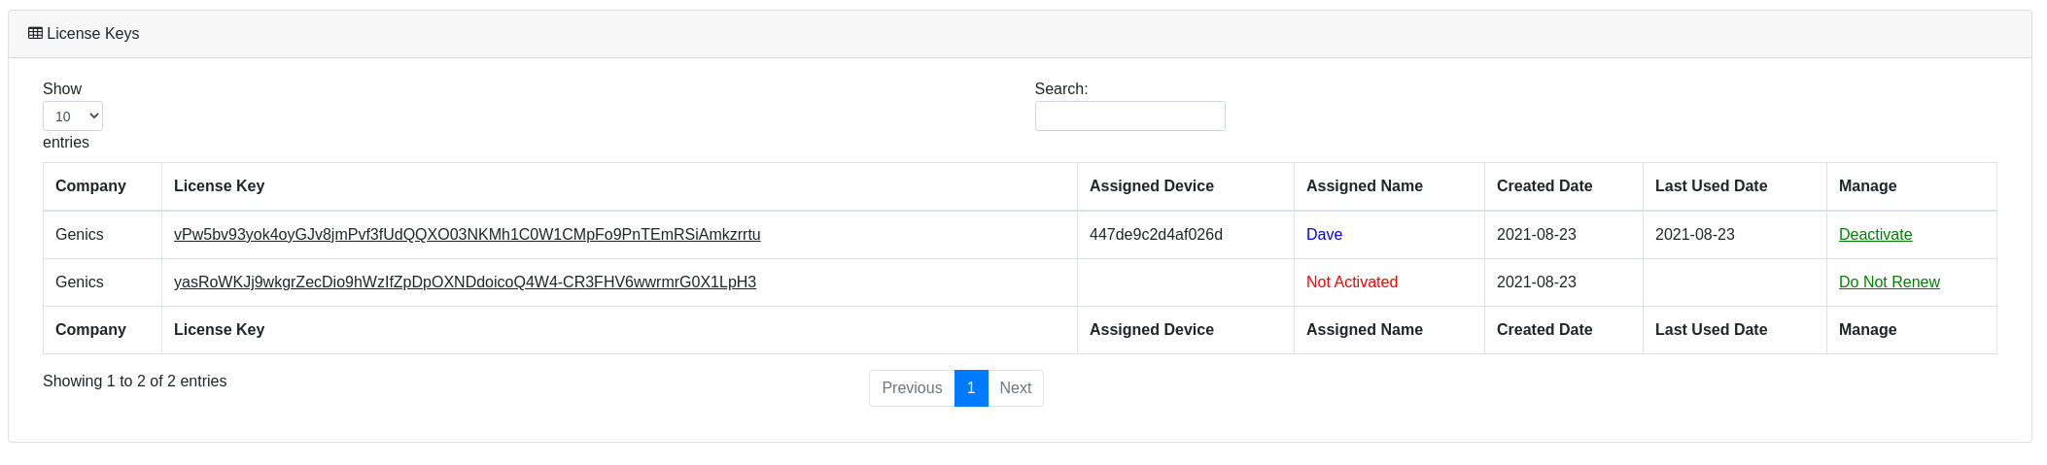The width and height of the screenshot is (2047, 465).
Task: Go to Next page
Action: (x=1015, y=388)
